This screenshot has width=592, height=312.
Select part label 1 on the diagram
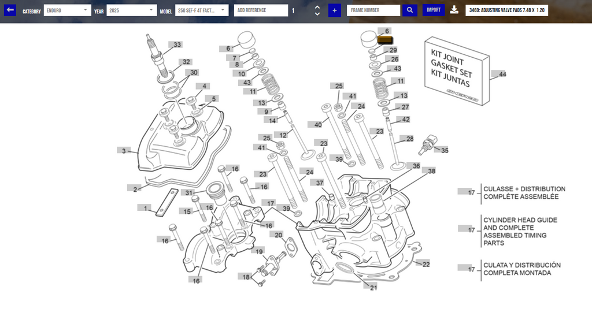pyautogui.click(x=145, y=208)
